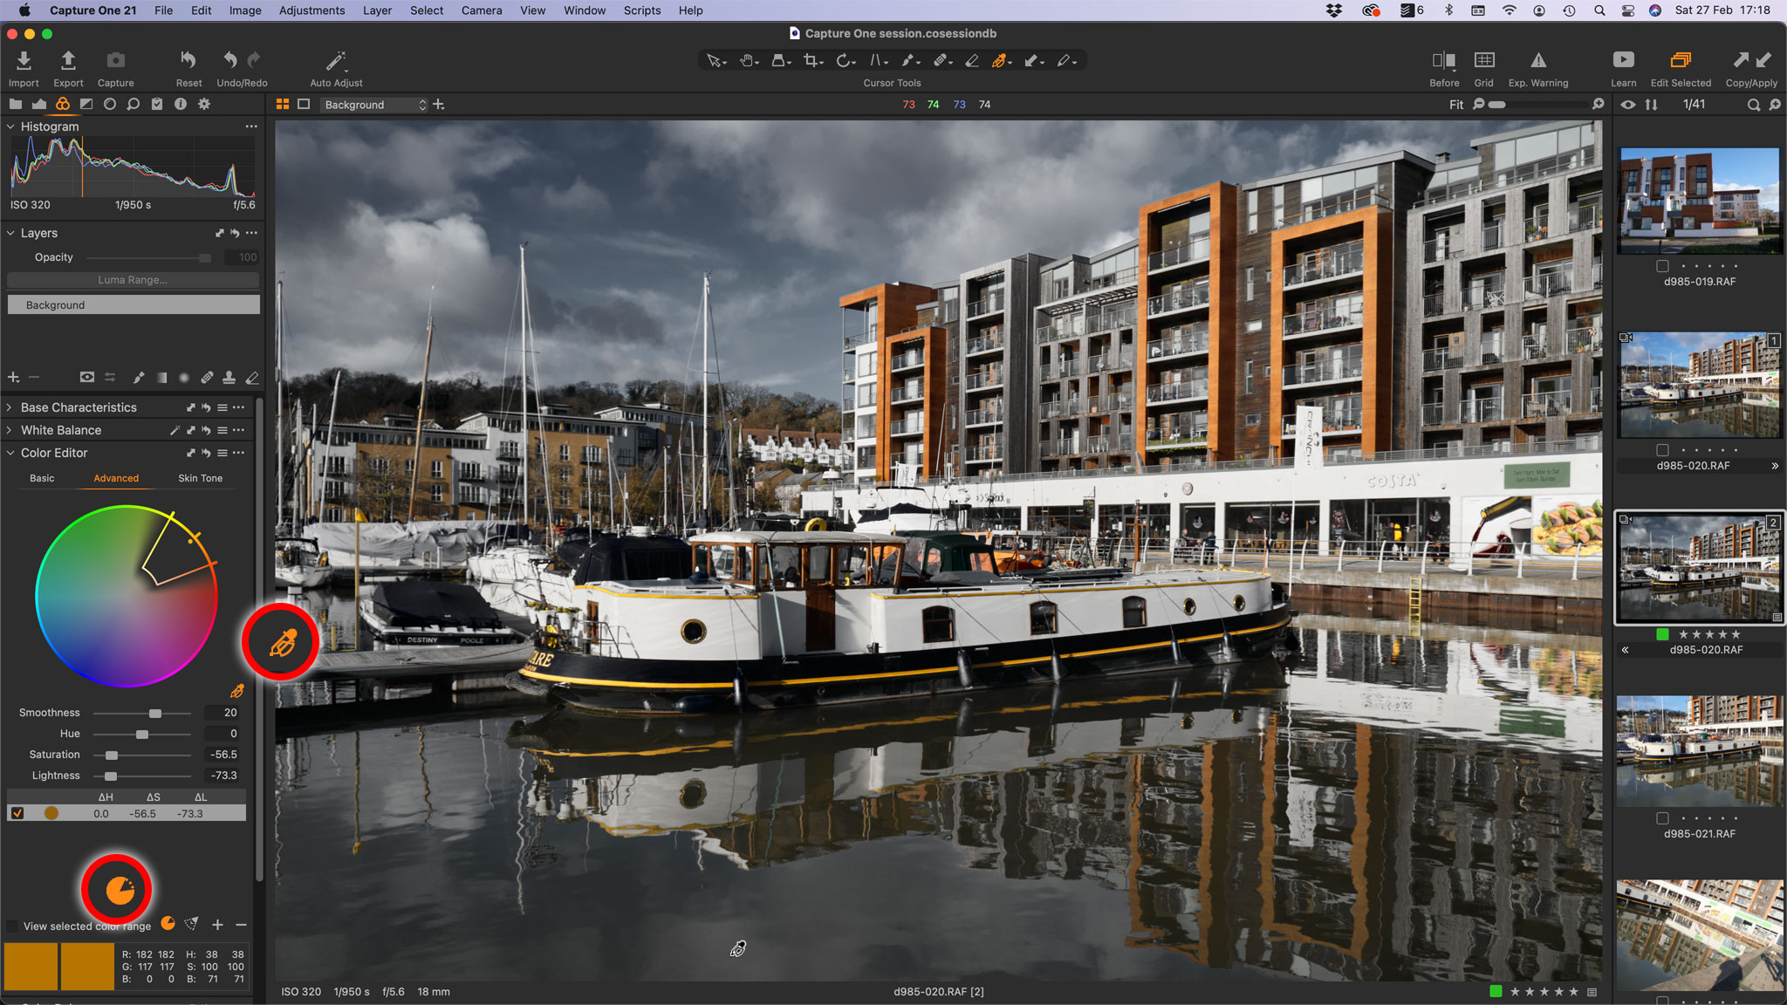
Task: Toggle the browser eye view icon
Action: (x=1628, y=104)
